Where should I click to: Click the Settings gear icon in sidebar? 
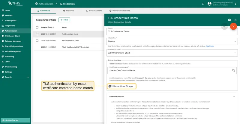(x=3, y=72)
